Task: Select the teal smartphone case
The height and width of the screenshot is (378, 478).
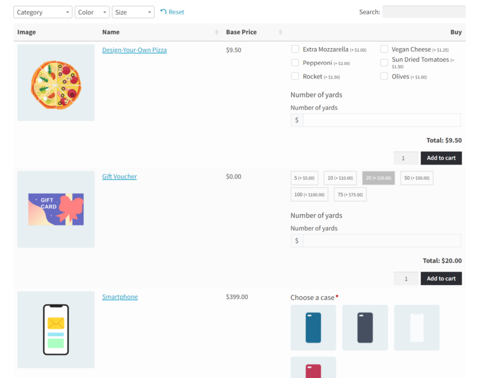Action: click(x=313, y=327)
